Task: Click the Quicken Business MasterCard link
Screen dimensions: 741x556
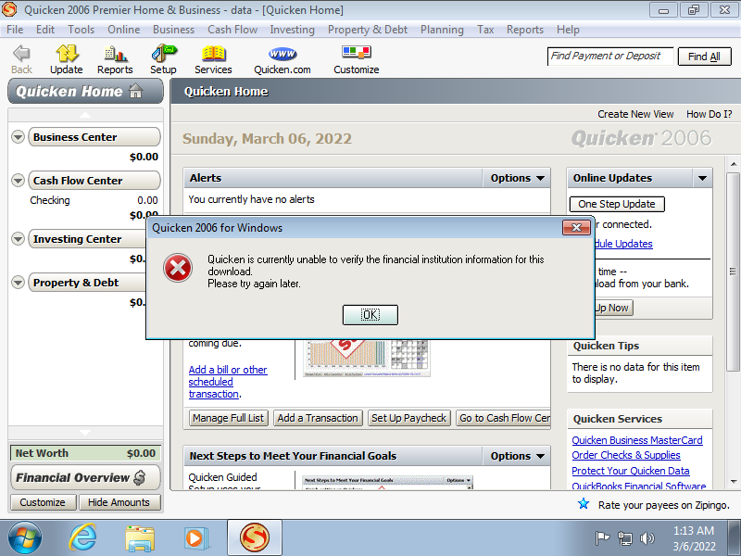Action: point(637,440)
